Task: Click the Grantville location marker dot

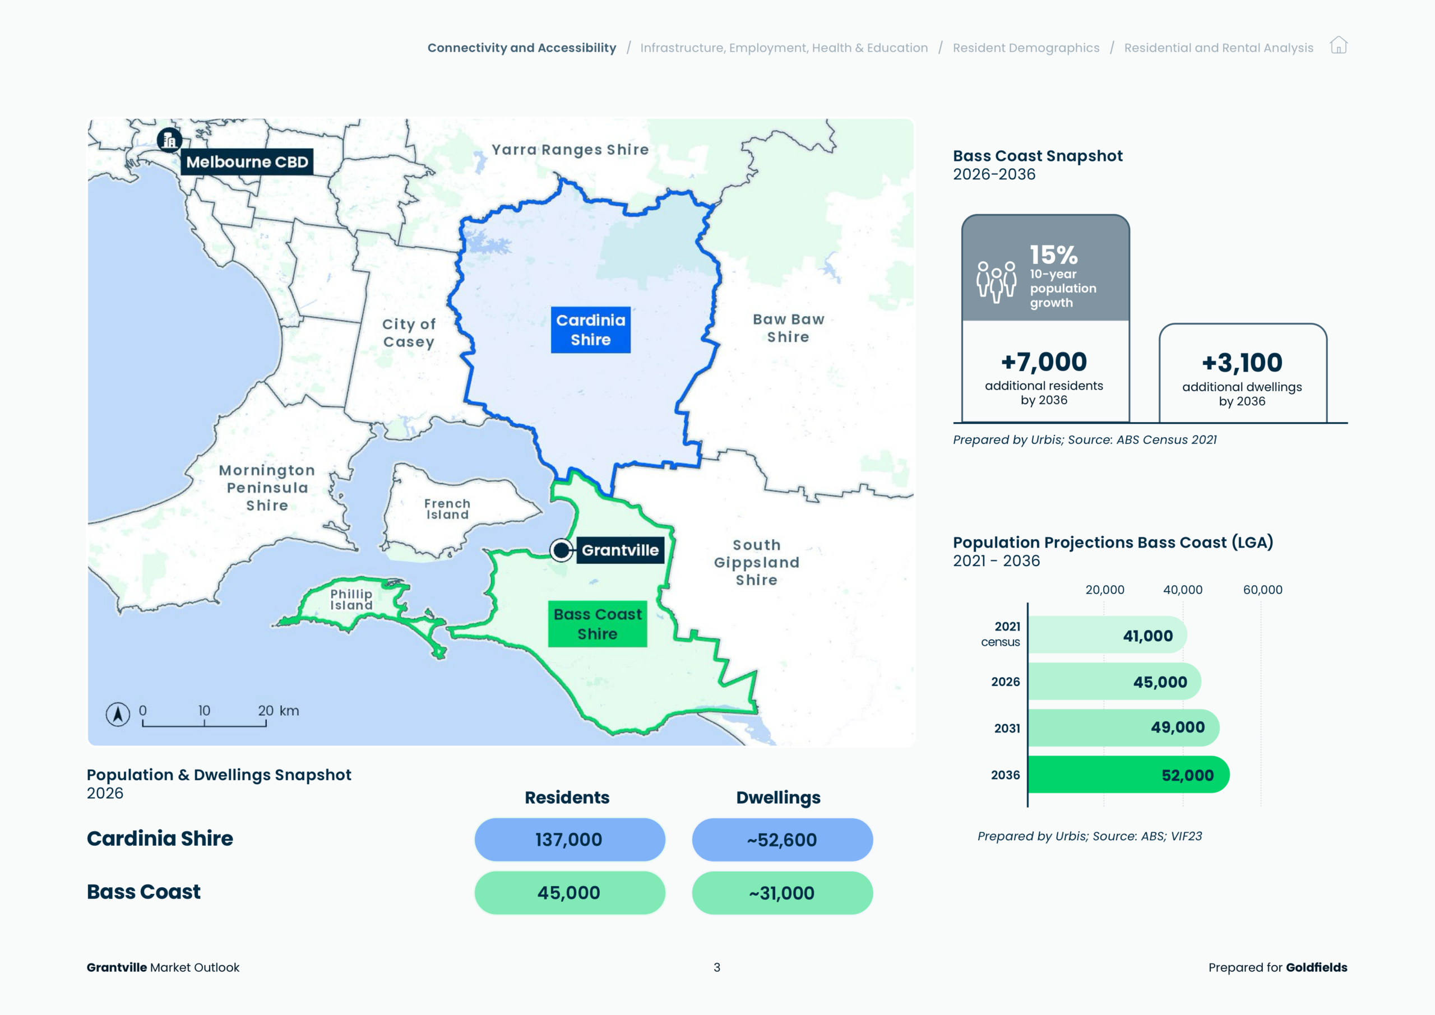Action: coord(561,550)
